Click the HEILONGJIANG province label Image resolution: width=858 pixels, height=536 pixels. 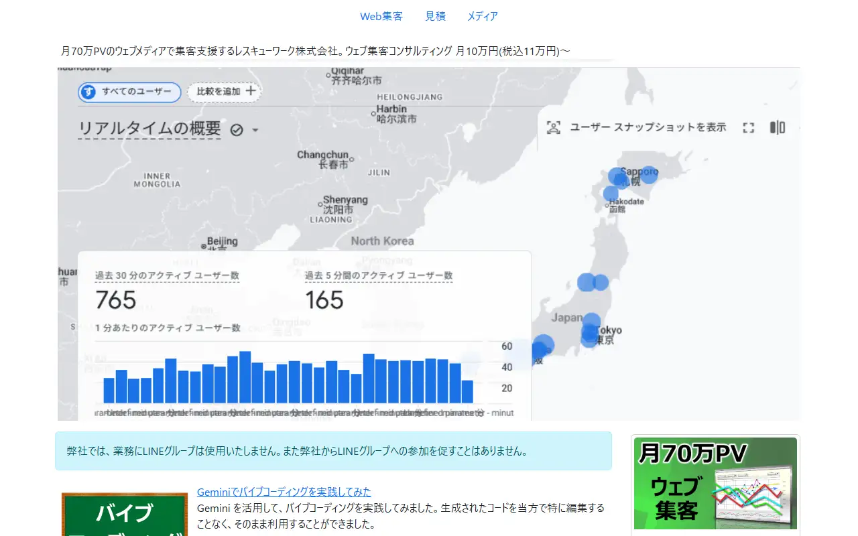coord(410,97)
